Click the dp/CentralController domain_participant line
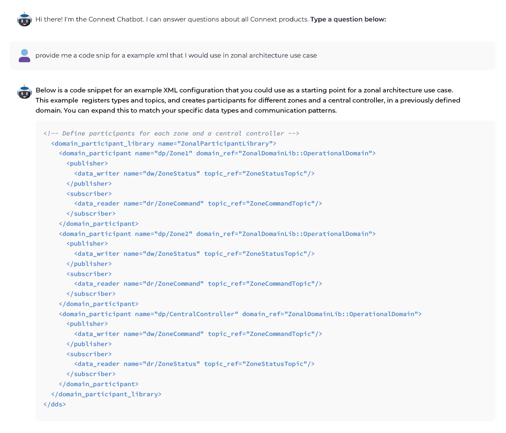The width and height of the screenshot is (506, 433). (x=240, y=314)
